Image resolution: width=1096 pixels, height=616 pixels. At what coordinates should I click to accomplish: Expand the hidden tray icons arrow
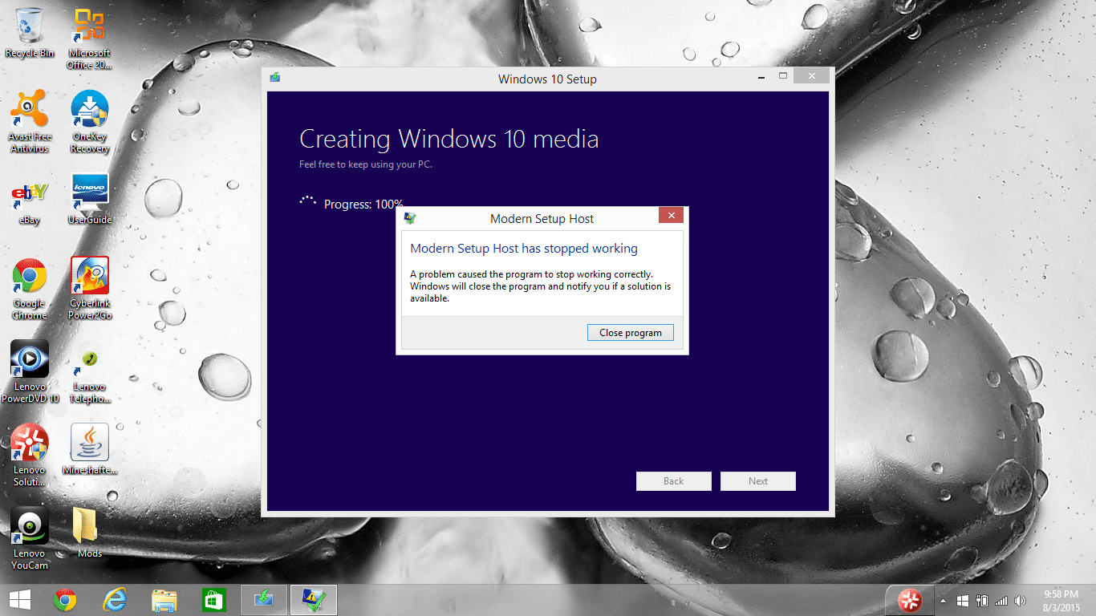[x=944, y=600]
